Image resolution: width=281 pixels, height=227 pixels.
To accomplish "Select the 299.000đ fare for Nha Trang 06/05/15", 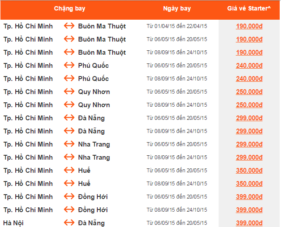I will tap(249, 144).
